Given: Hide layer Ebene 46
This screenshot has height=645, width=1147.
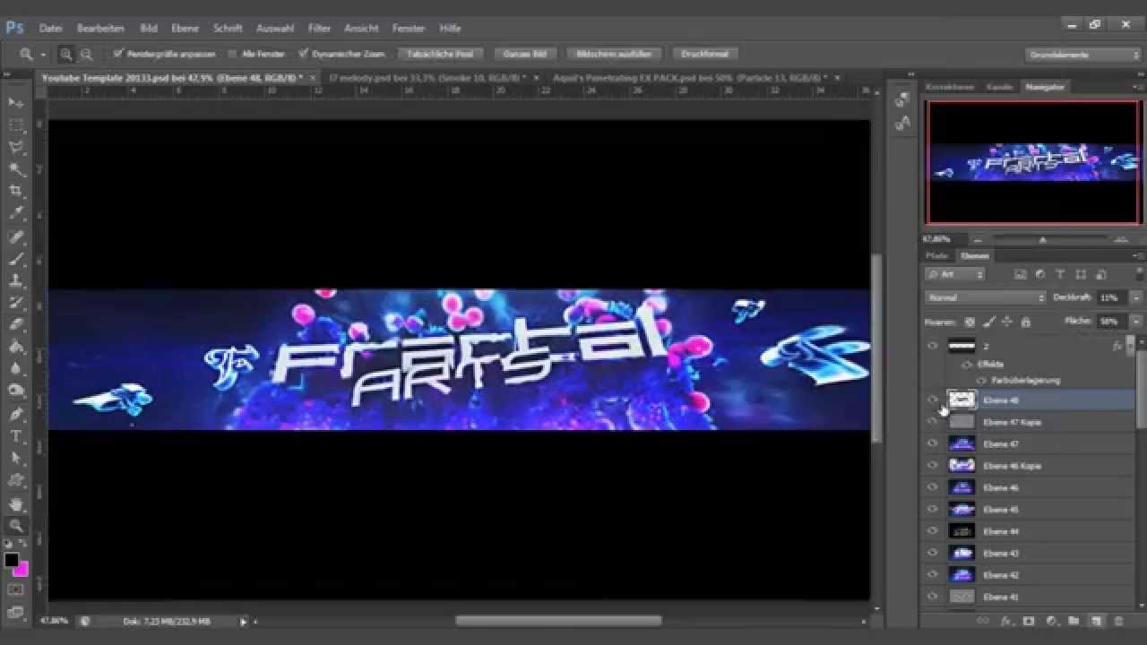Looking at the screenshot, I should (933, 487).
